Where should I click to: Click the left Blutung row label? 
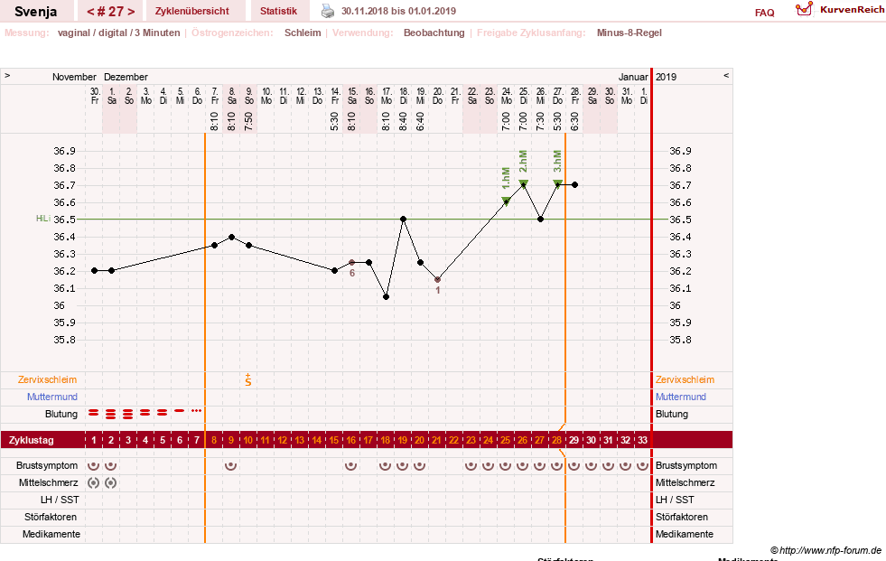pos(61,414)
